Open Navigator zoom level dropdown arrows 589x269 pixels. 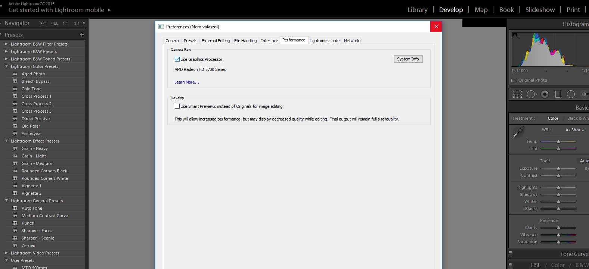pyautogui.click(x=84, y=23)
